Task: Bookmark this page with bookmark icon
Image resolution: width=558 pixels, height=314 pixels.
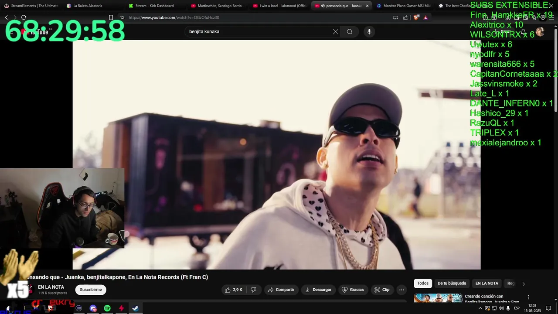Action: (x=111, y=17)
